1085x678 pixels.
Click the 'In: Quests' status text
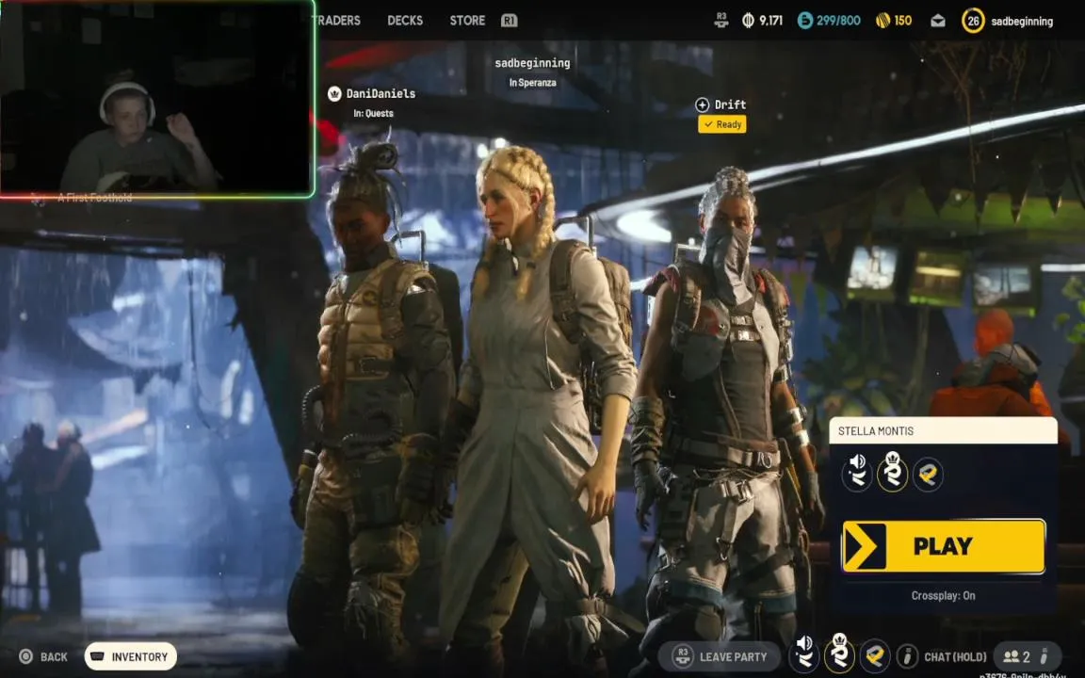pos(373,113)
